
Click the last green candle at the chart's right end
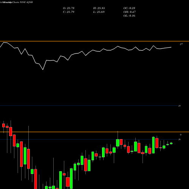point(171,143)
